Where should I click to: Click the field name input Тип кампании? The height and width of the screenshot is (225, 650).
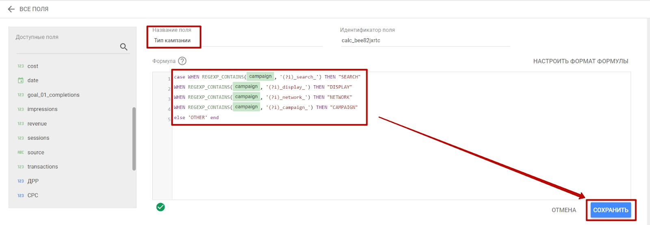tap(238, 41)
